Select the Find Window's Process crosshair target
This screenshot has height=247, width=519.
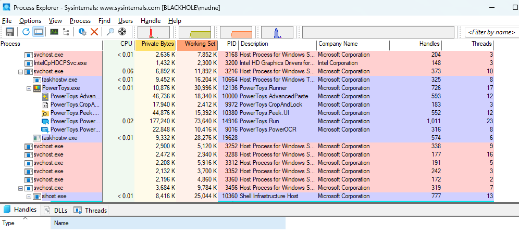[122, 32]
